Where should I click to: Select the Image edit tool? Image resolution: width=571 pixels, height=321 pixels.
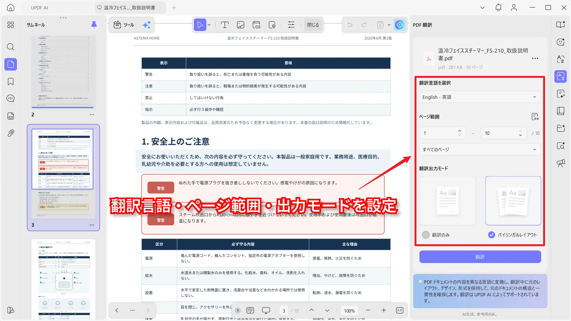click(241, 25)
